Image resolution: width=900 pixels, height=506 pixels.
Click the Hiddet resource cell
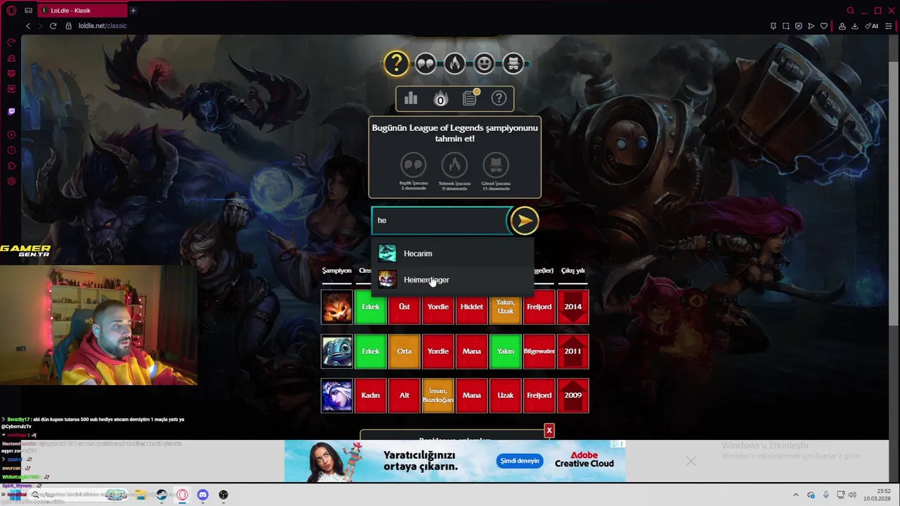[x=472, y=307]
